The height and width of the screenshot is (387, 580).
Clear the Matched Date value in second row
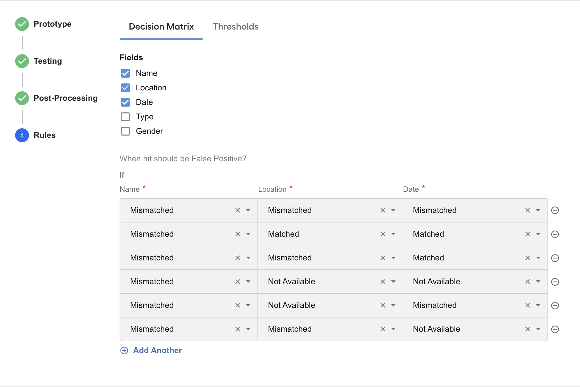pyautogui.click(x=528, y=234)
